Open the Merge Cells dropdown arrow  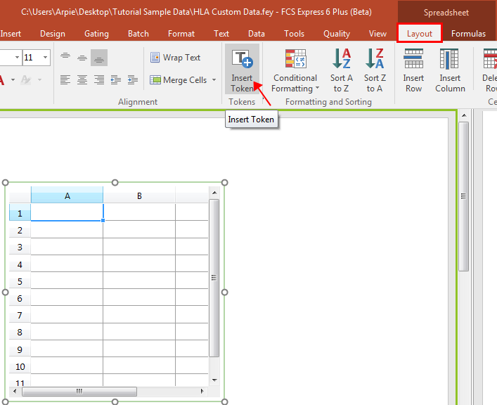coord(214,80)
